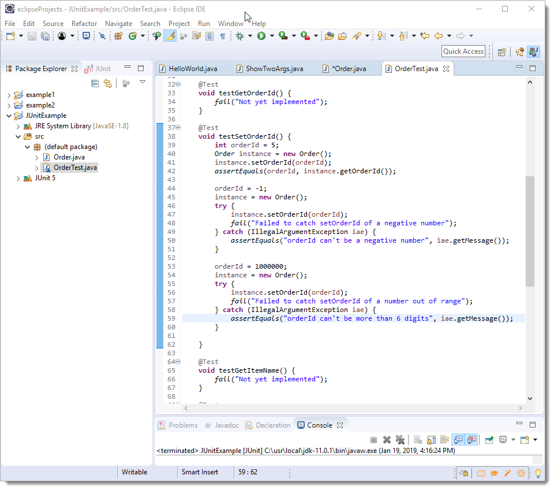
Task: Switch to the Declaration tab
Action: click(268, 425)
